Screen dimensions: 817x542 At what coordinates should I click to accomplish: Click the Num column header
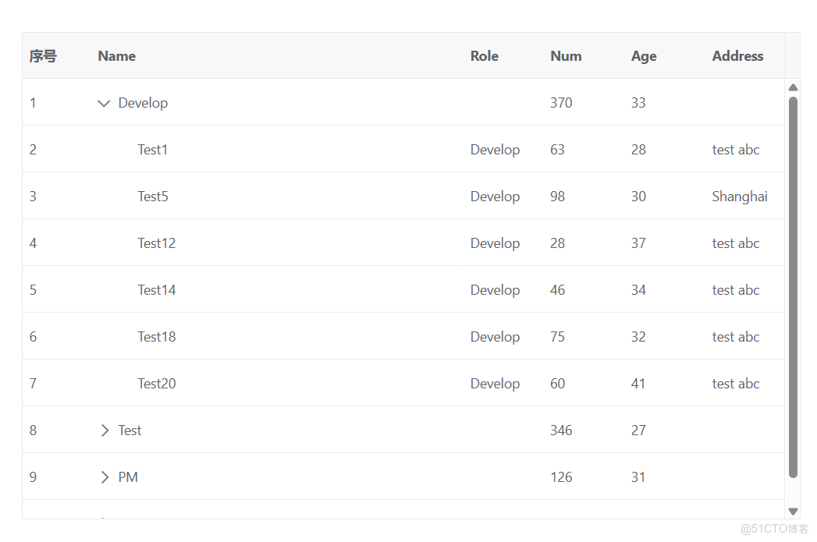[x=566, y=56]
